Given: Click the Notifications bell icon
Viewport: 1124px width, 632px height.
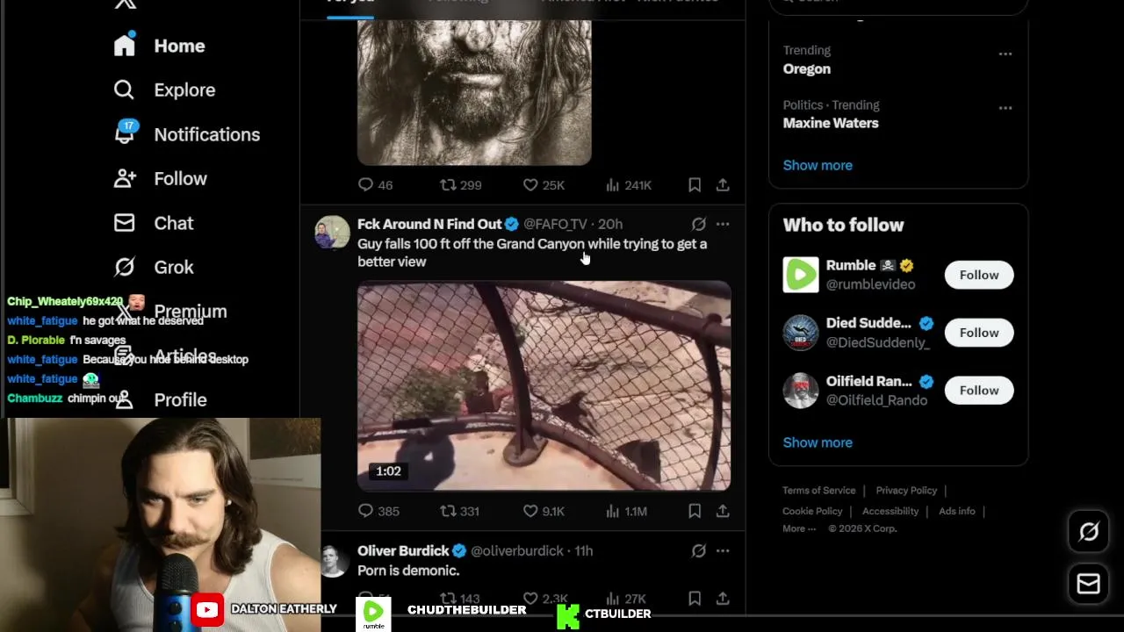Looking at the screenshot, I should pos(125,133).
